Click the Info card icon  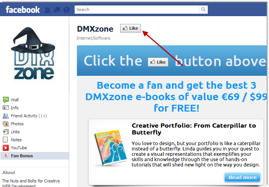6,107
